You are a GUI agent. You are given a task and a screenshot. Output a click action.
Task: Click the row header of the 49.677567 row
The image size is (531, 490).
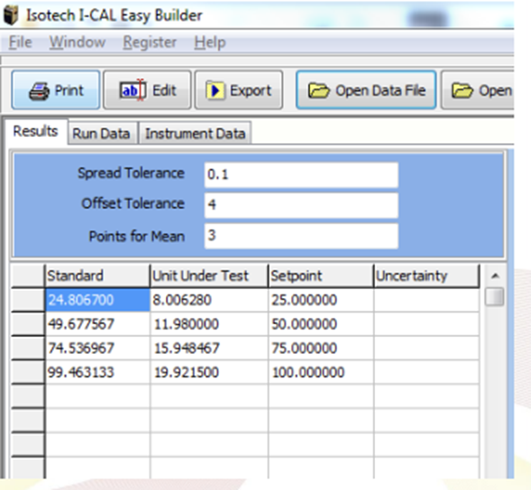(27, 324)
